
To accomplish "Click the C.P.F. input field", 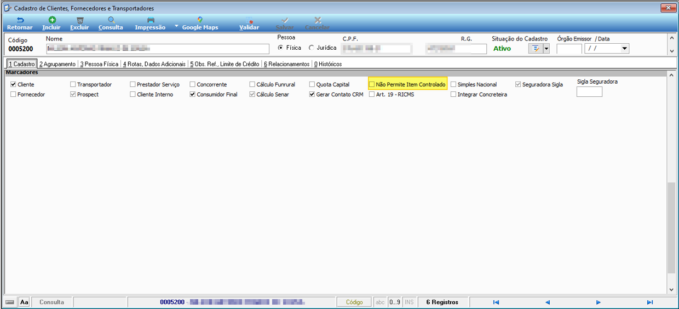I will tap(377, 49).
